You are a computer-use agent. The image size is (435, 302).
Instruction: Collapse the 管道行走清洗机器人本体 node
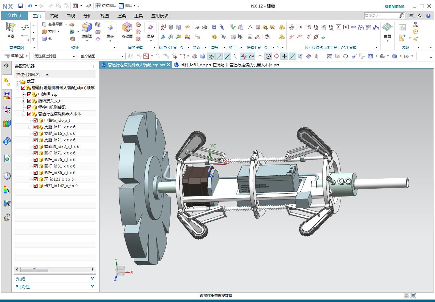(24, 114)
